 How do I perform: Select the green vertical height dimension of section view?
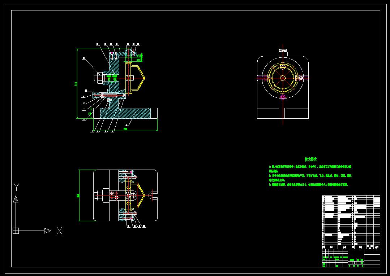coord(77,84)
